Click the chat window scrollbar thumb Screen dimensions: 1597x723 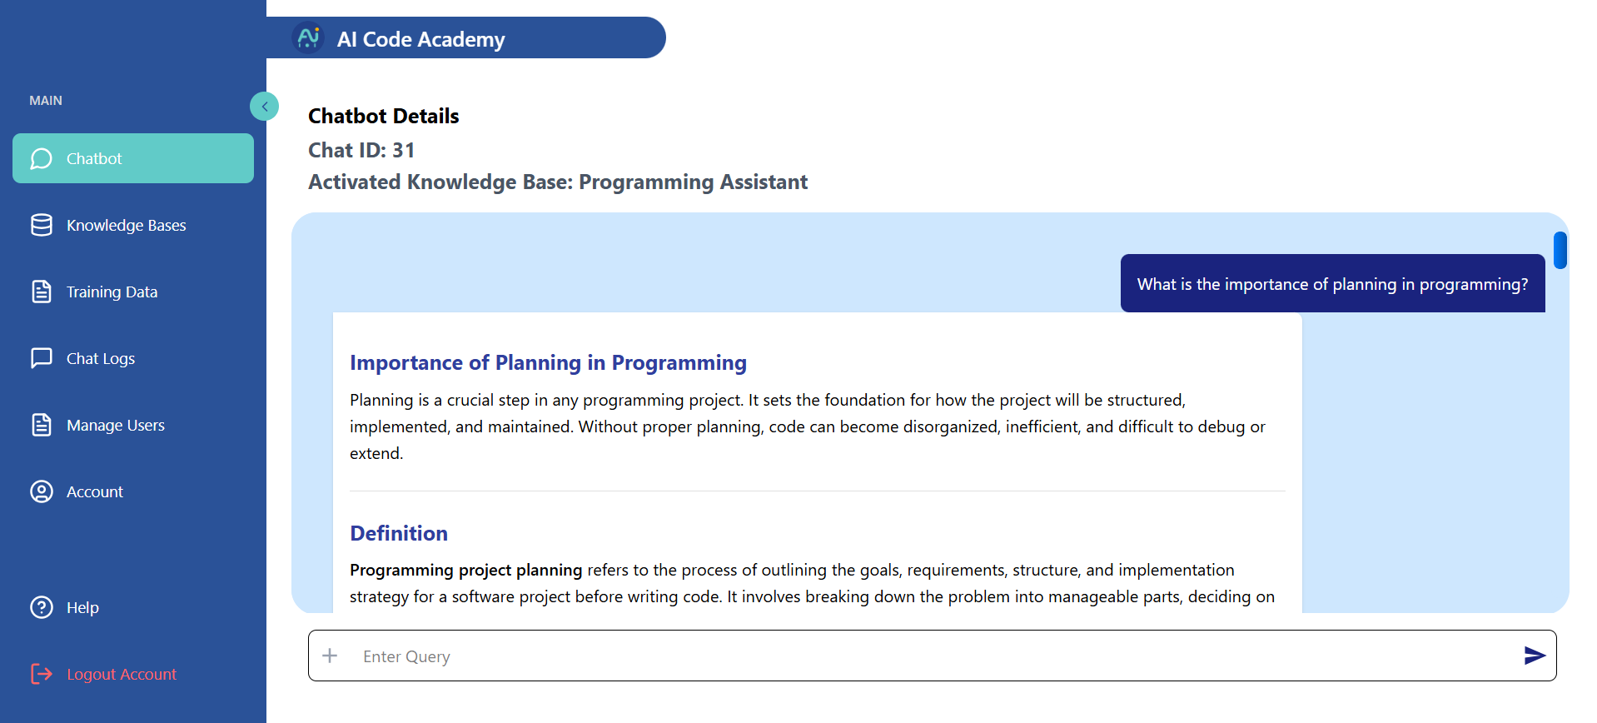(1560, 250)
